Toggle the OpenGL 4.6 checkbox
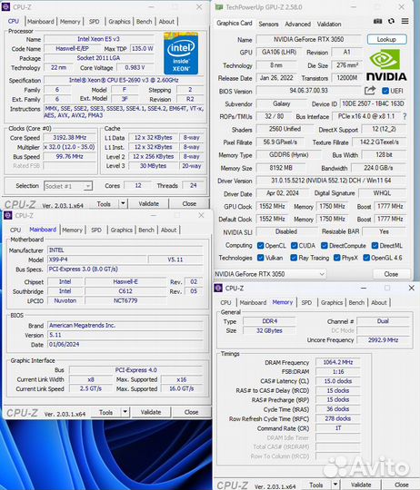 pyautogui.click(x=366, y=258)
